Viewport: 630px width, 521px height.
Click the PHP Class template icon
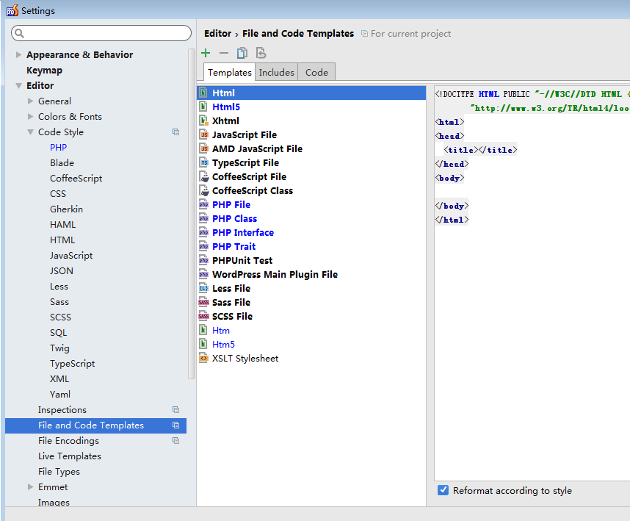[x=203, y=219]
